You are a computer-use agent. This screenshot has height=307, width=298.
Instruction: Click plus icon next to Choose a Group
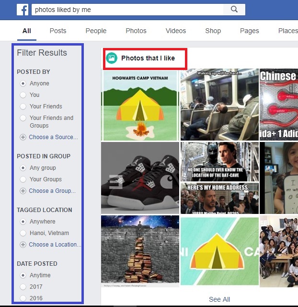(23, 191)
